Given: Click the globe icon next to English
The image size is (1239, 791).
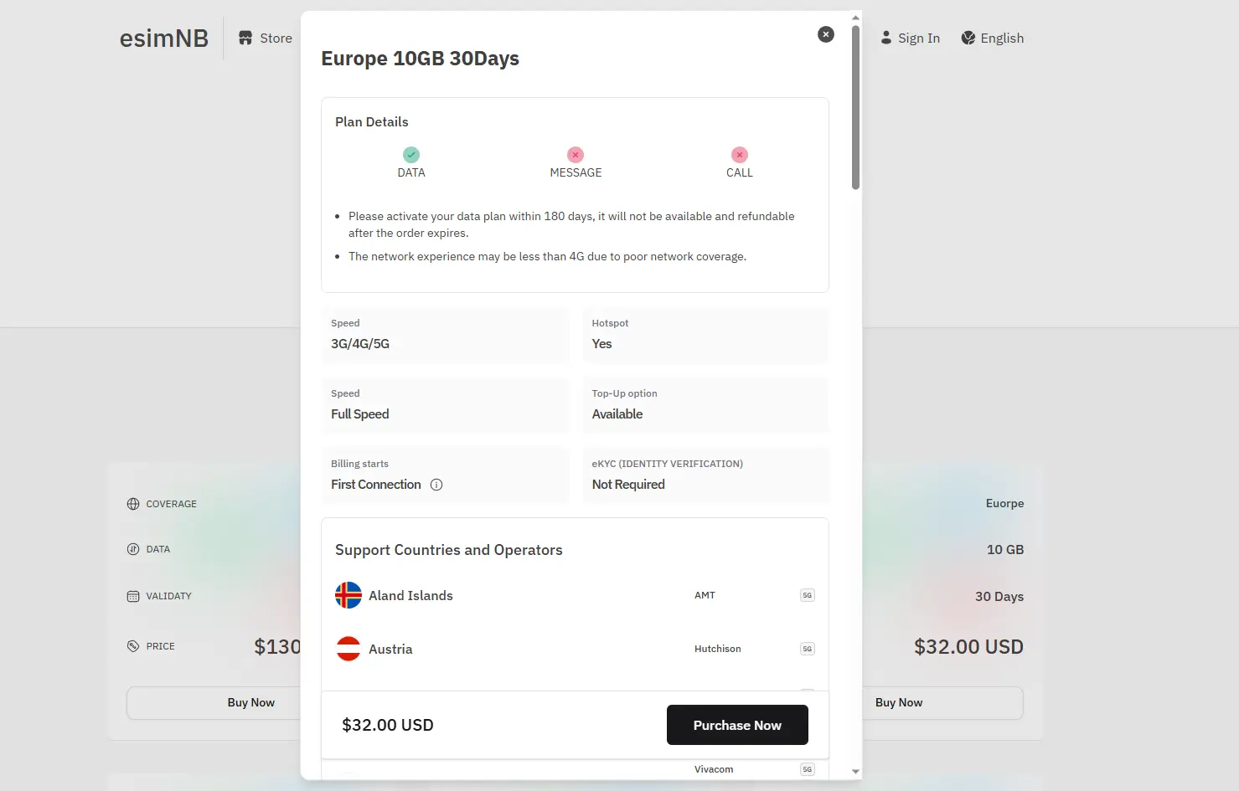Looking at the screenshot, I should 968,37.
